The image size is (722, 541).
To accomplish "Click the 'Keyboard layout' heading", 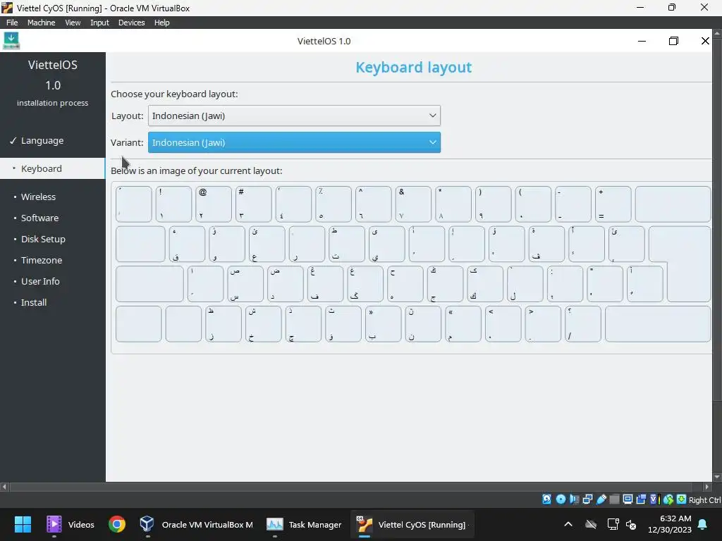I will 413,67.
